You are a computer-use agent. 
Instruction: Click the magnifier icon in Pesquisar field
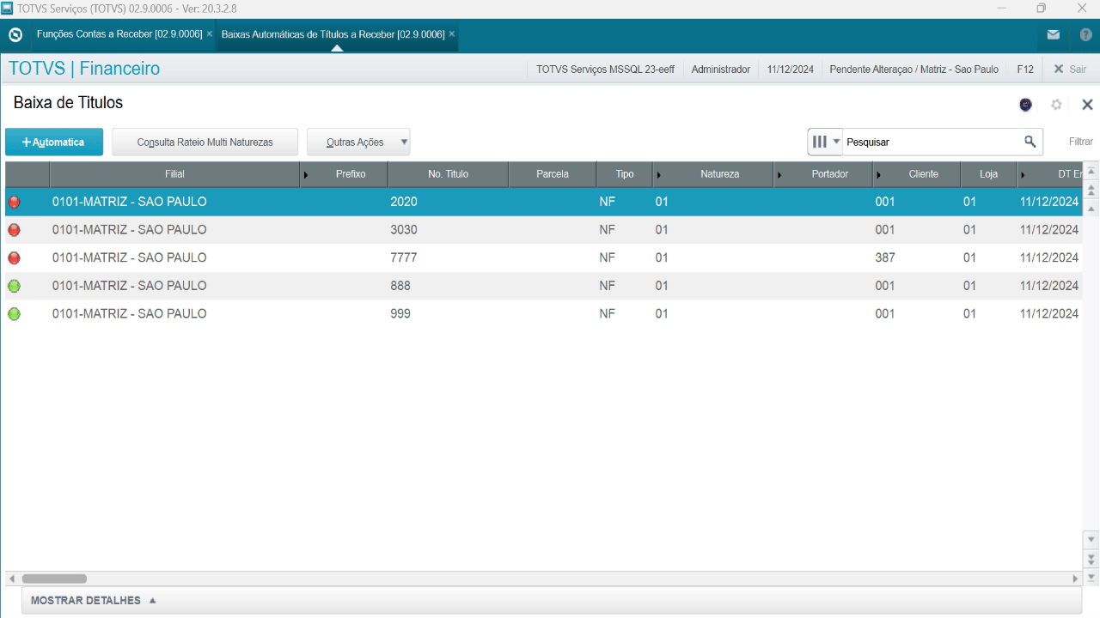click(x=1030, y=142)
